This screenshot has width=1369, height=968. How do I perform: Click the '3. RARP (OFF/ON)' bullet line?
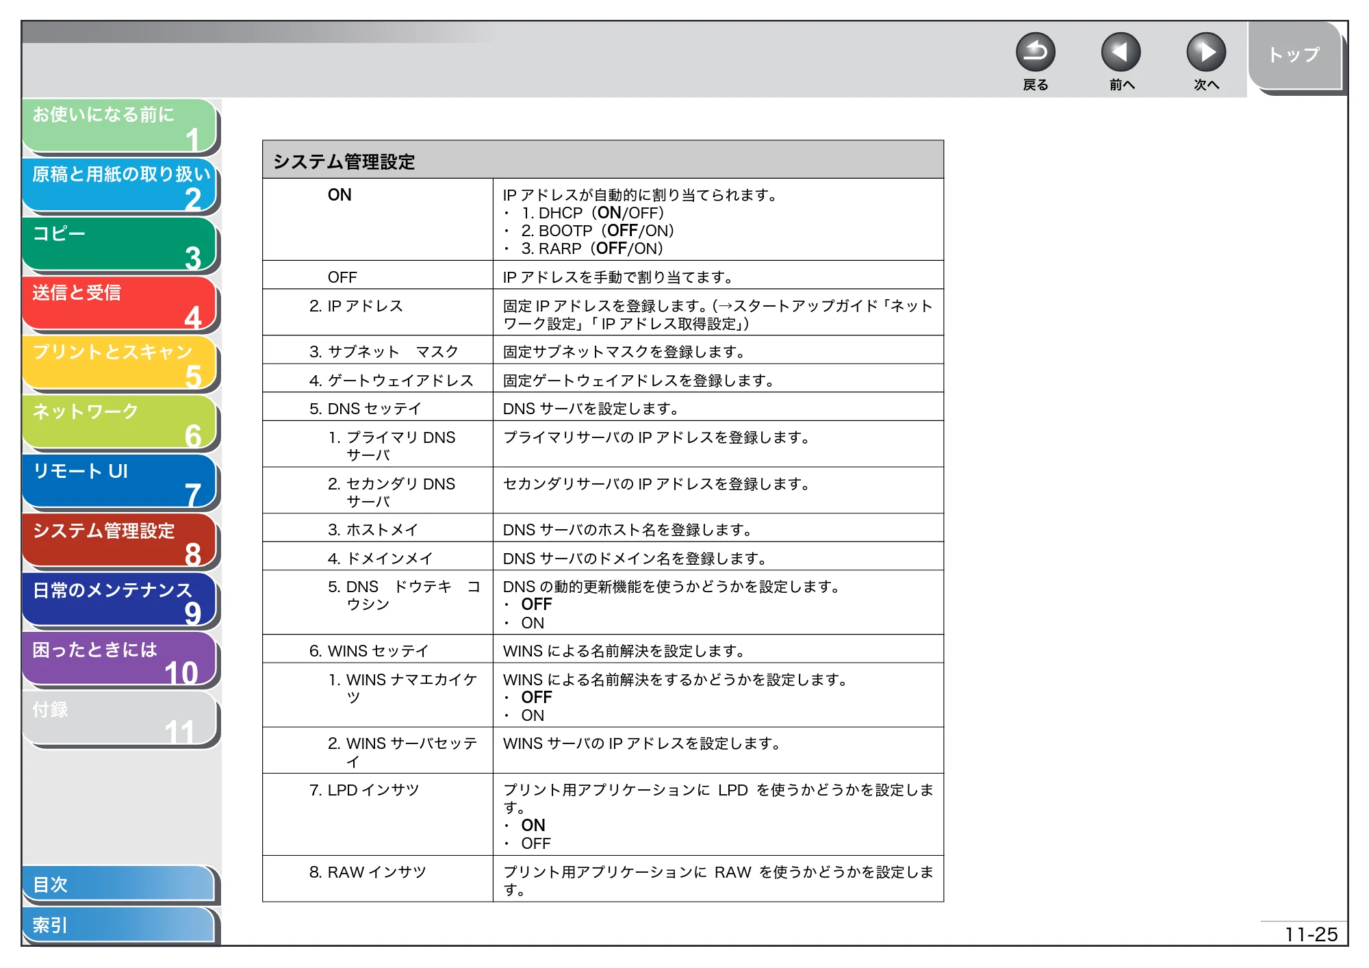coord(585,249)
